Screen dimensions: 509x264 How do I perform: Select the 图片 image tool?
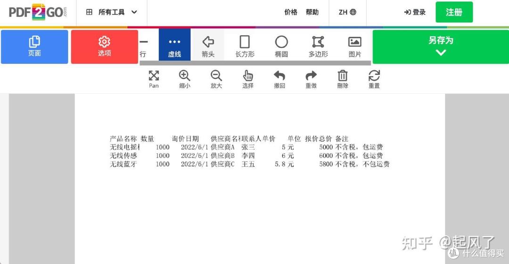click(x=354, y=47)
